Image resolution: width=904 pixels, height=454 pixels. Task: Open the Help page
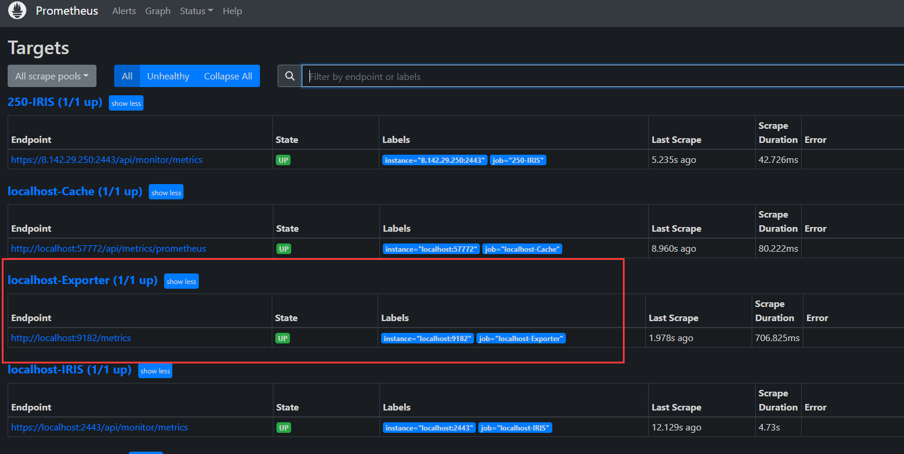(232, 11)
